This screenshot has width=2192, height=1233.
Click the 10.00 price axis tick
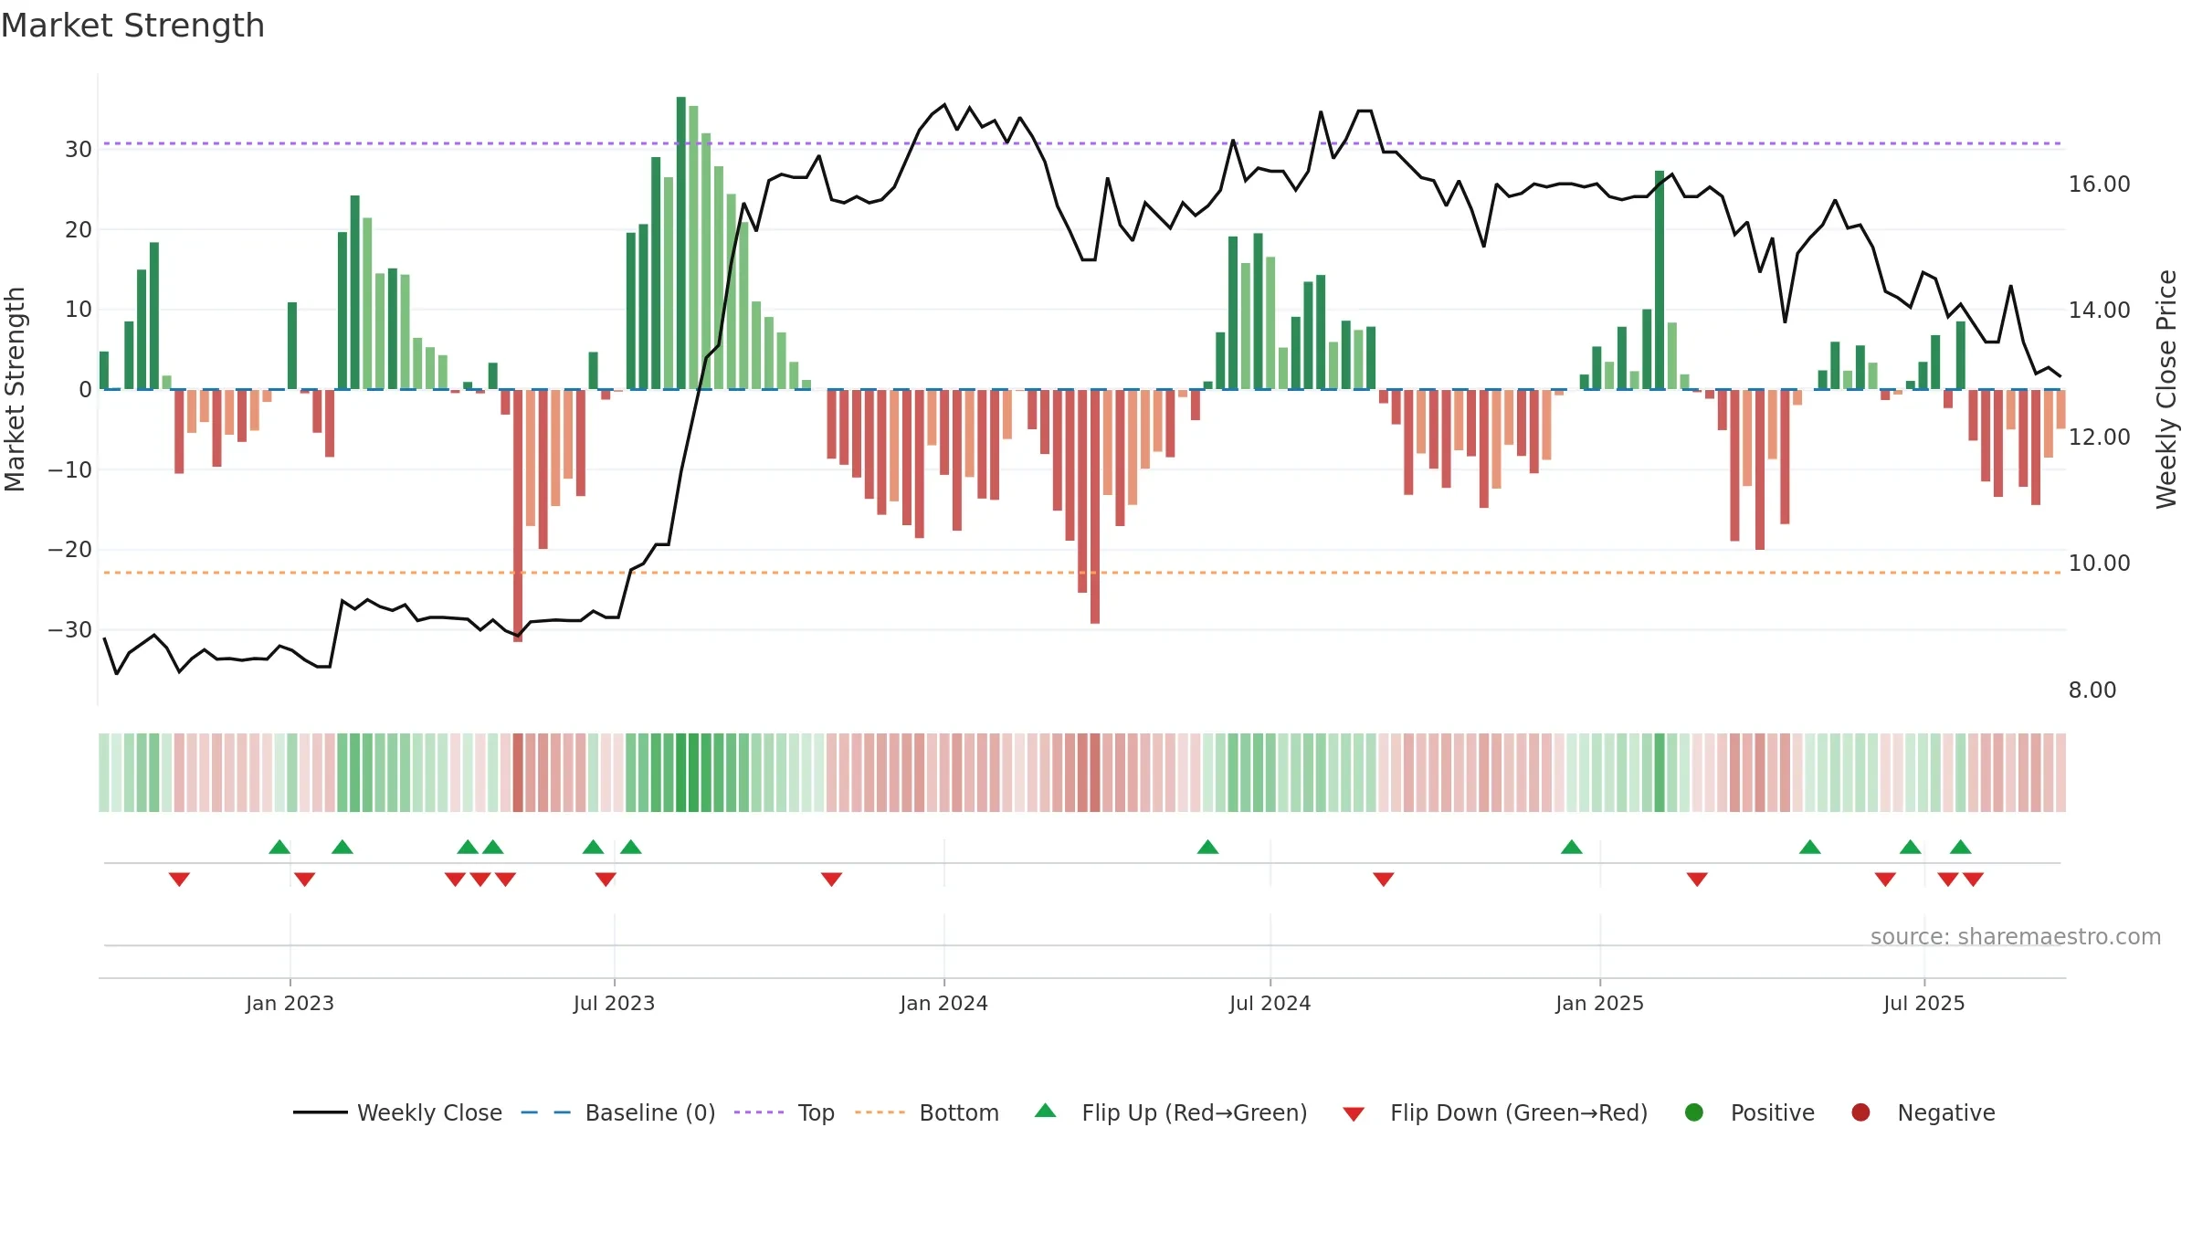(2099, 564)
